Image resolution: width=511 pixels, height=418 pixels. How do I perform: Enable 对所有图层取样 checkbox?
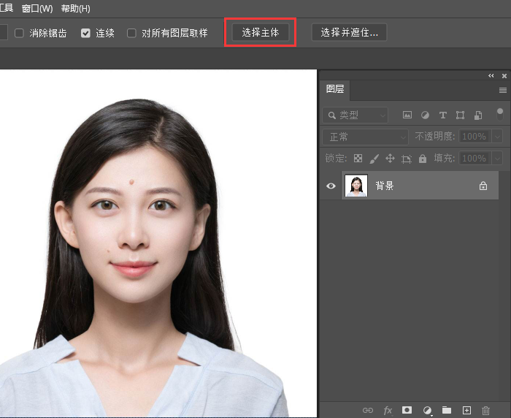coord(132,33)
